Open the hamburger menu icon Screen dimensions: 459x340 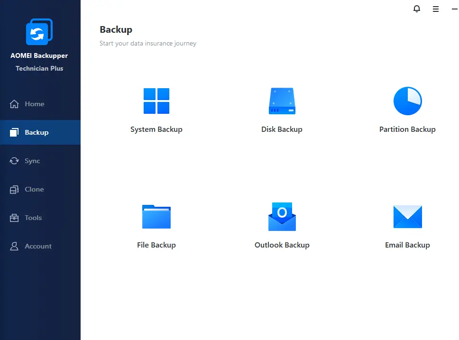[436, 9]
